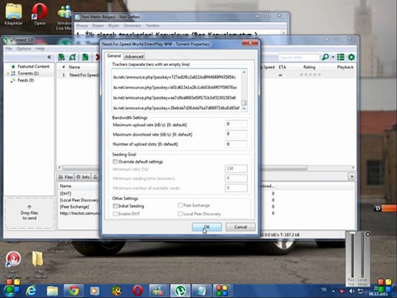The height and width of the screenshot is (298, 397).
Task: Open Google Chrome taskbar icon
Action: (74, 291)
